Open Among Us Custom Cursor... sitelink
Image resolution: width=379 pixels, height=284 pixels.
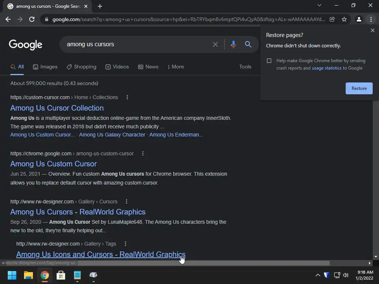tap(43, 135)
